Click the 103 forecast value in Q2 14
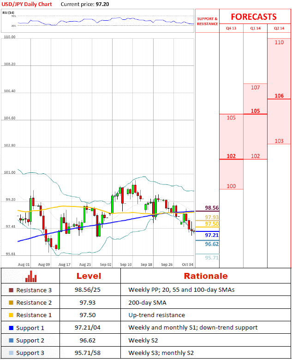This screenshot has height=360, width=292. click(x=279, y=141)
